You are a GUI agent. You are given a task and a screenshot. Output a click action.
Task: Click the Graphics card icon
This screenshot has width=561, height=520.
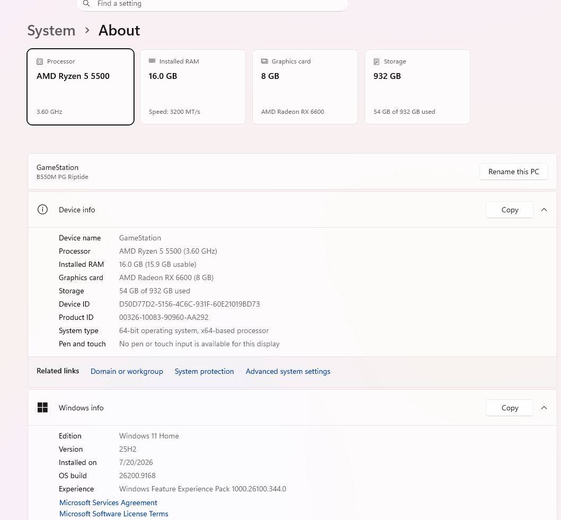tap(264, 61)
